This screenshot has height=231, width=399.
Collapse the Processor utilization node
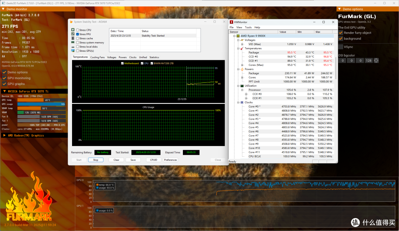coord(242,90)
